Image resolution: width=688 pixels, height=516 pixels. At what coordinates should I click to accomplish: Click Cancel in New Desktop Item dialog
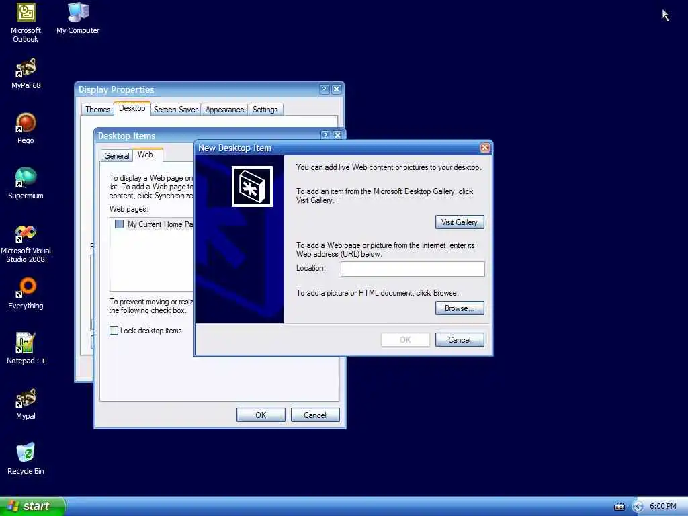tap(460, 339)
